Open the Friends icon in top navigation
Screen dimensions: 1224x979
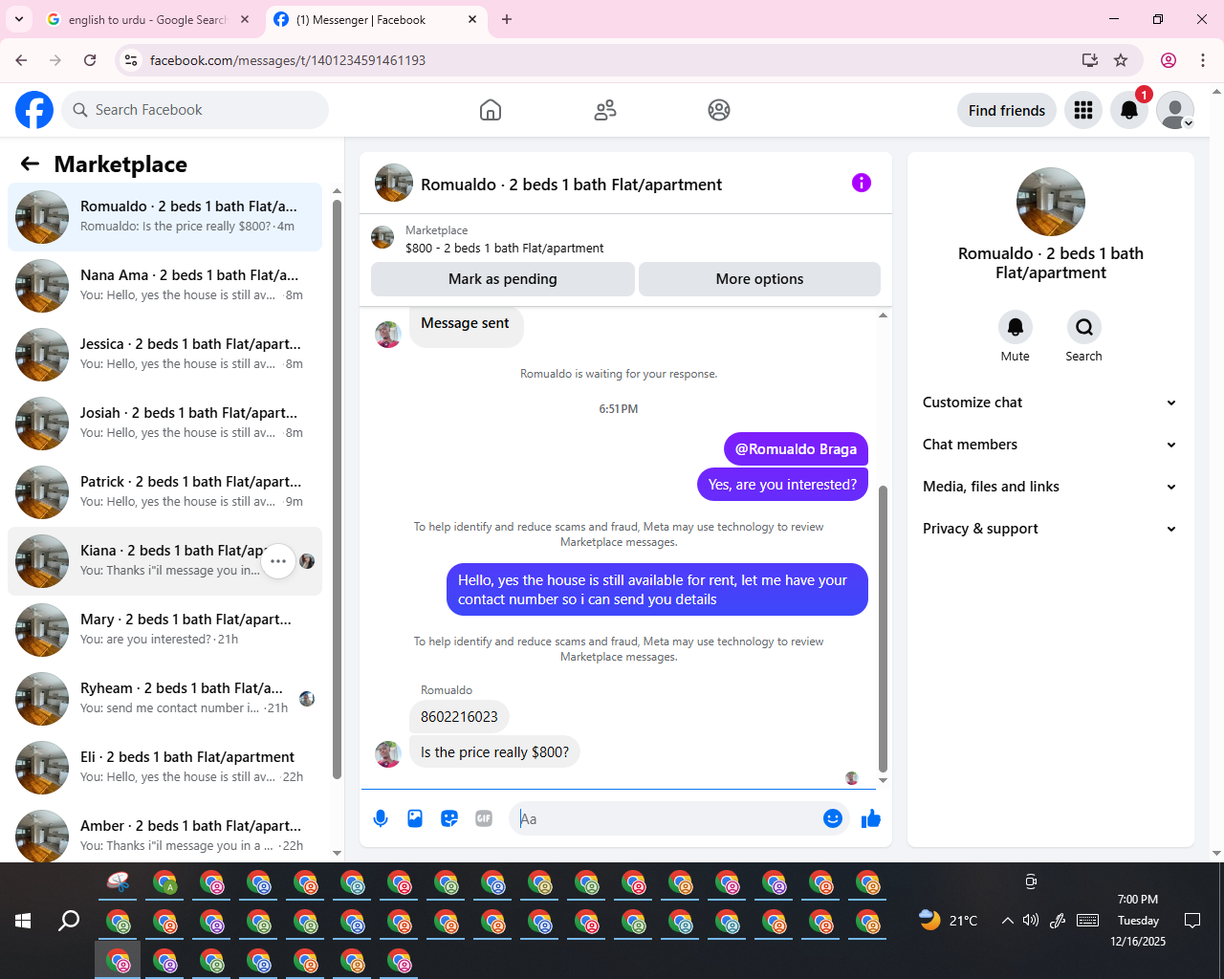(605, 110)
